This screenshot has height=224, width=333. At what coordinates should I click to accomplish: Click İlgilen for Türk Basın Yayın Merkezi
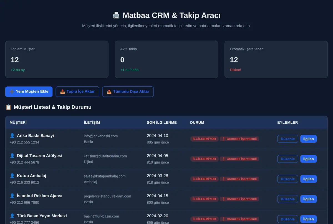(309, 219)
